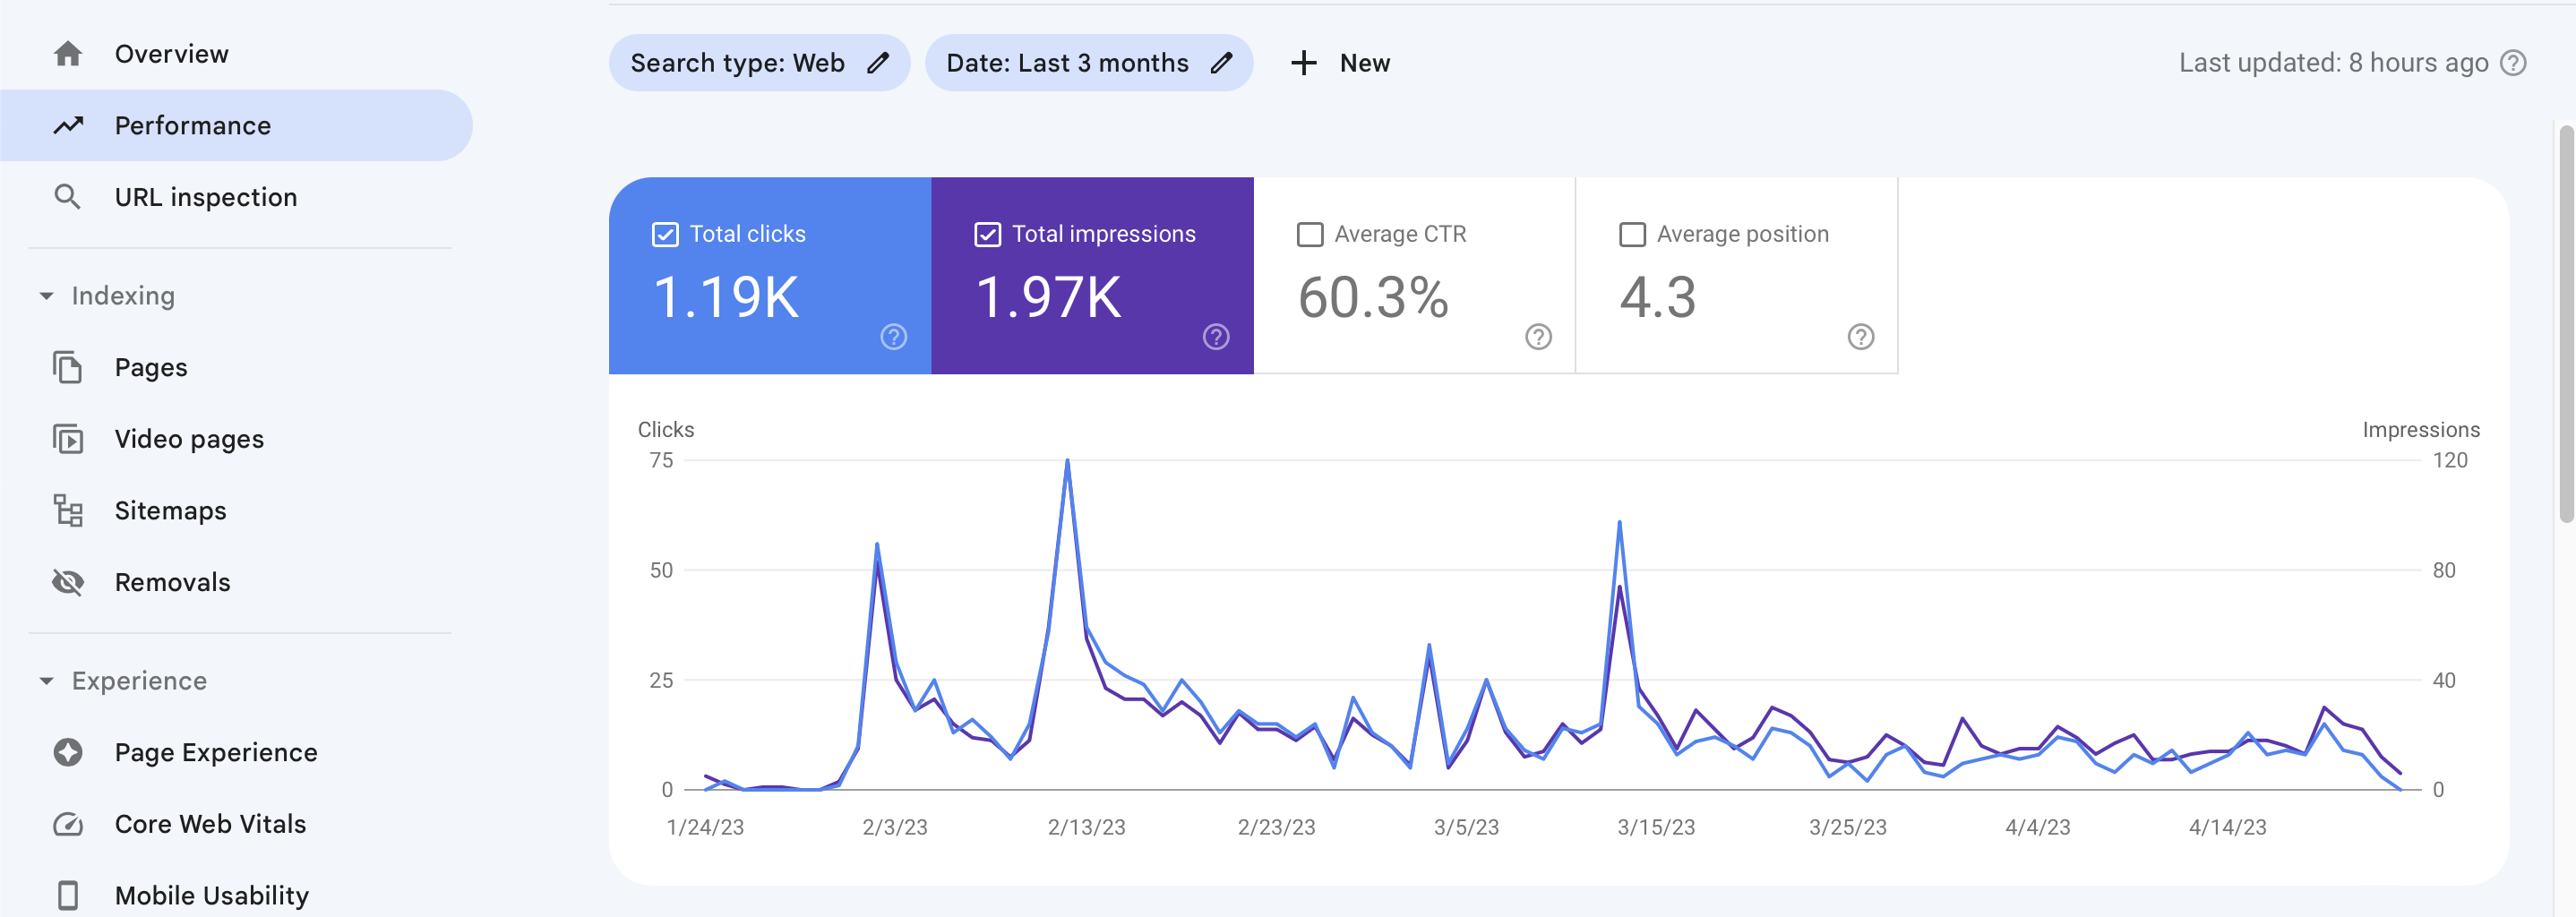2576x917 pixels.
Task: Click the URL inspection magnifier icon
Action: pos(69,196)
